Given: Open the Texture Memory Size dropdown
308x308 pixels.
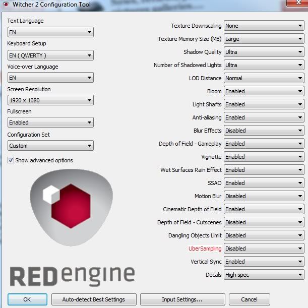Looking at the screenshot, I should pyautogui.click(x=264, y=39).
